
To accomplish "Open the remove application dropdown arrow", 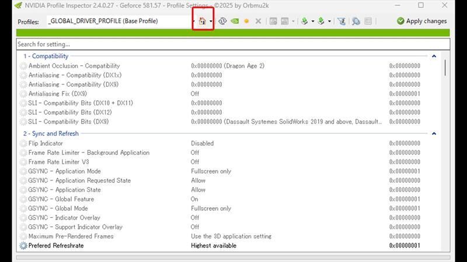I will pyautogui.click(x=293, y=21).
